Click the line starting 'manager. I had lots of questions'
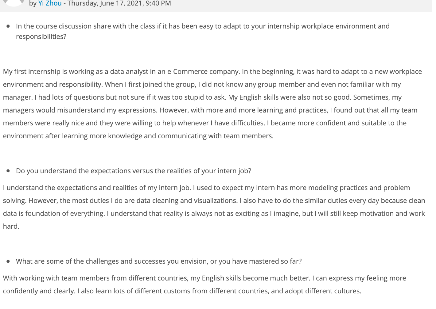The width and height of the screenshot is (436, 309). 202,97
